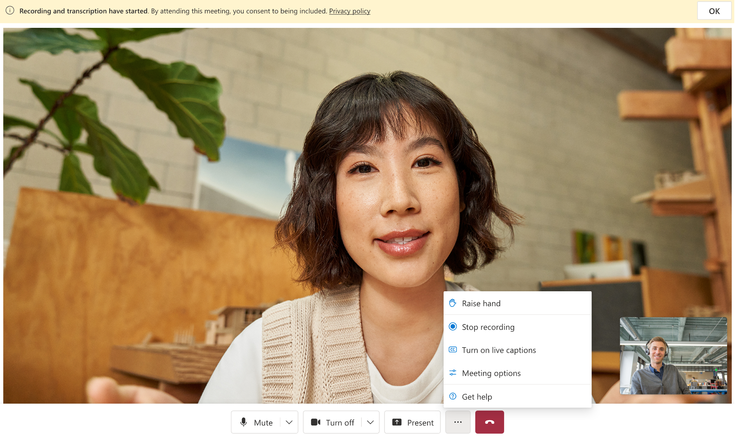The height and width of the screenshot is (438, 735).
Task: Expand camera options dropdown arrow
Action: point(370,422)
